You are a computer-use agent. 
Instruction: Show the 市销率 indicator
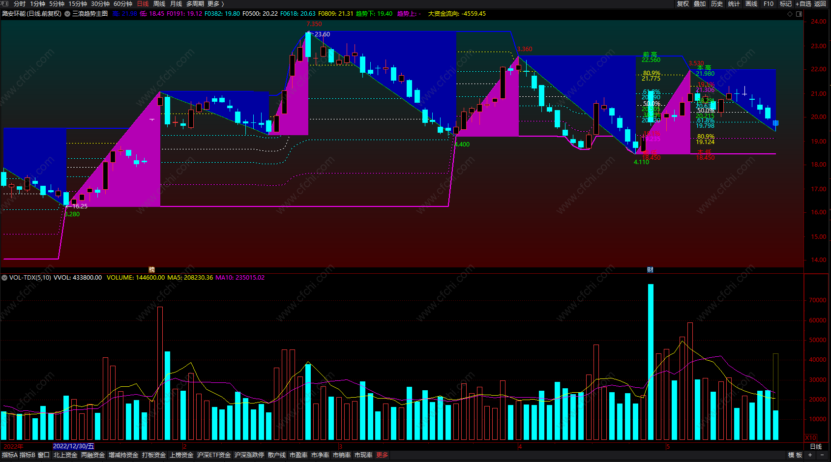342,455
